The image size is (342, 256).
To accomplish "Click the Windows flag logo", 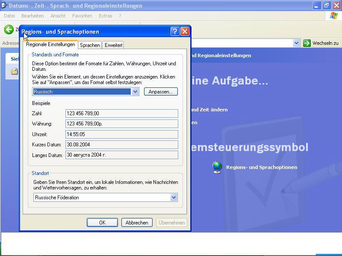I will point(334,16).
